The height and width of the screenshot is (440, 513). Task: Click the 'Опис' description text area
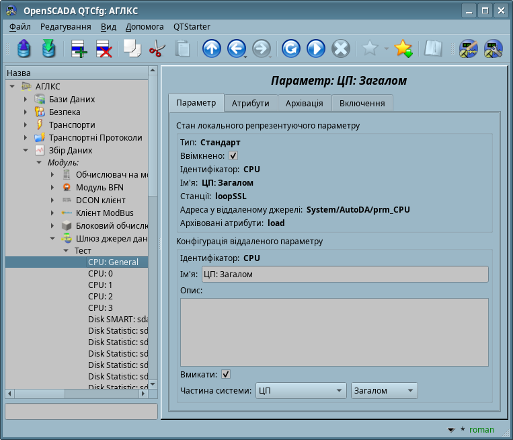click(x=334, y=332)
